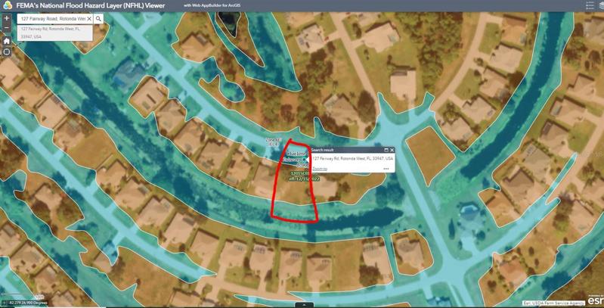Viewport: 604px width, 308px height.
Task: Follow the Zoom to link in popup
Action: tap(320, 169)
